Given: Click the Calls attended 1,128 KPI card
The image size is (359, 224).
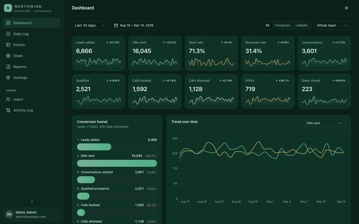Looking at the screenshot, I should pos(211,91).
